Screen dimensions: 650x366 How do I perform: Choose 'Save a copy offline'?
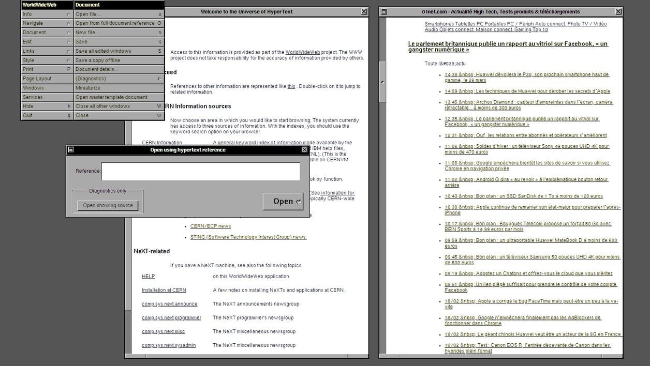click(119, 60)
